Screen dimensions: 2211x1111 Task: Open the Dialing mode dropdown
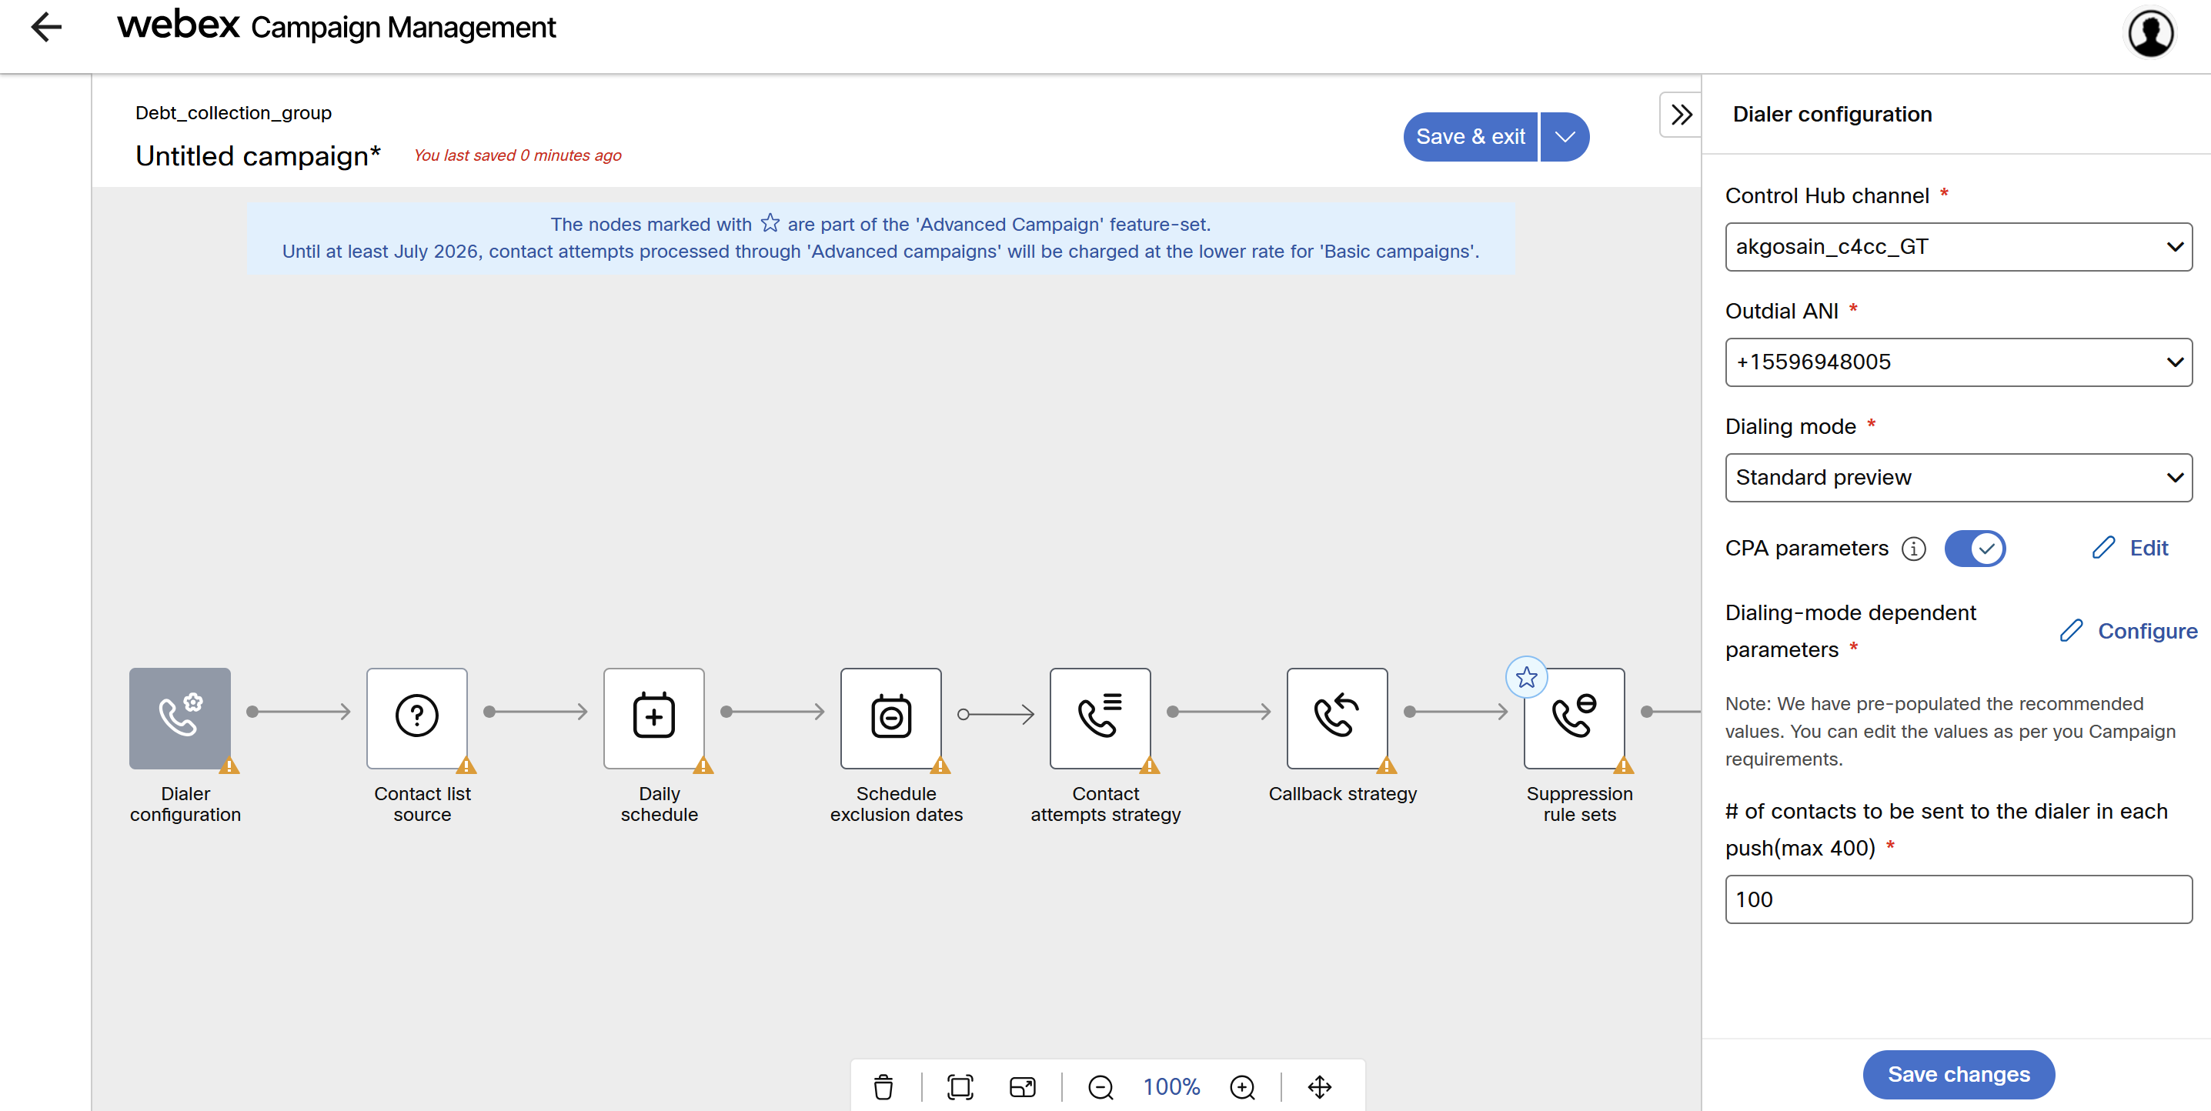pyautogui.click(x=1958, y=477)
